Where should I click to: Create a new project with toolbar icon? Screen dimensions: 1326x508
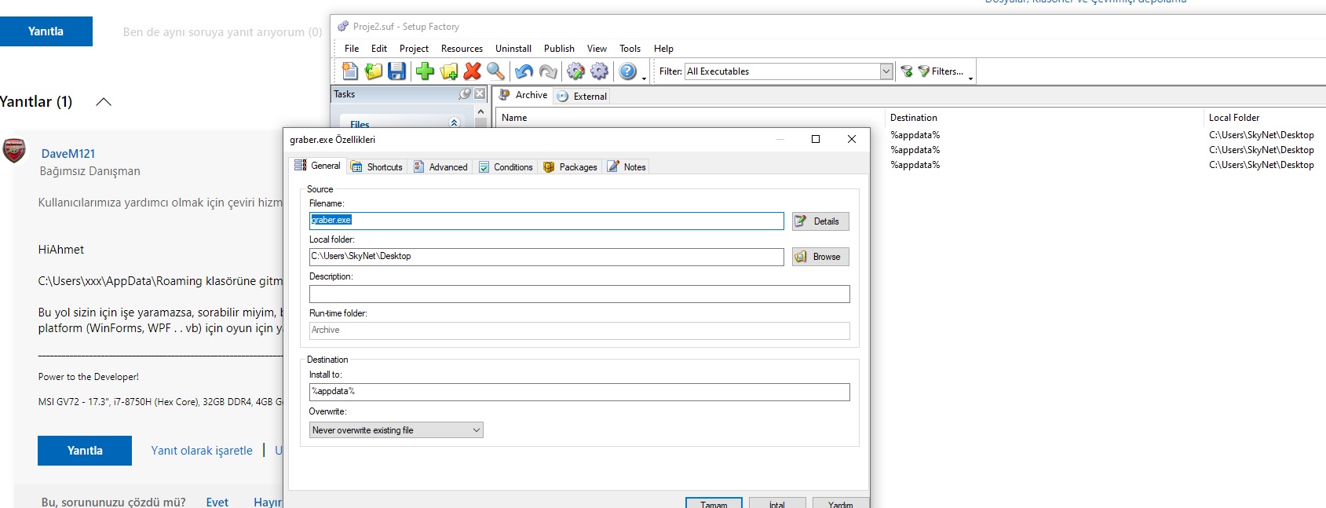pyautogui.click(x=350, y=71)
